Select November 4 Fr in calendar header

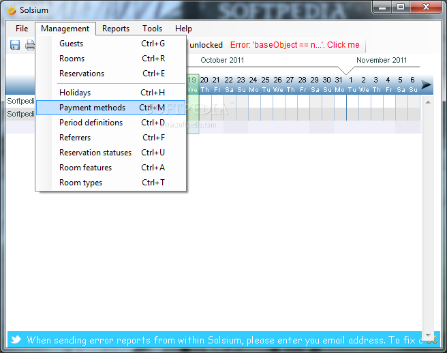point(388,85)
